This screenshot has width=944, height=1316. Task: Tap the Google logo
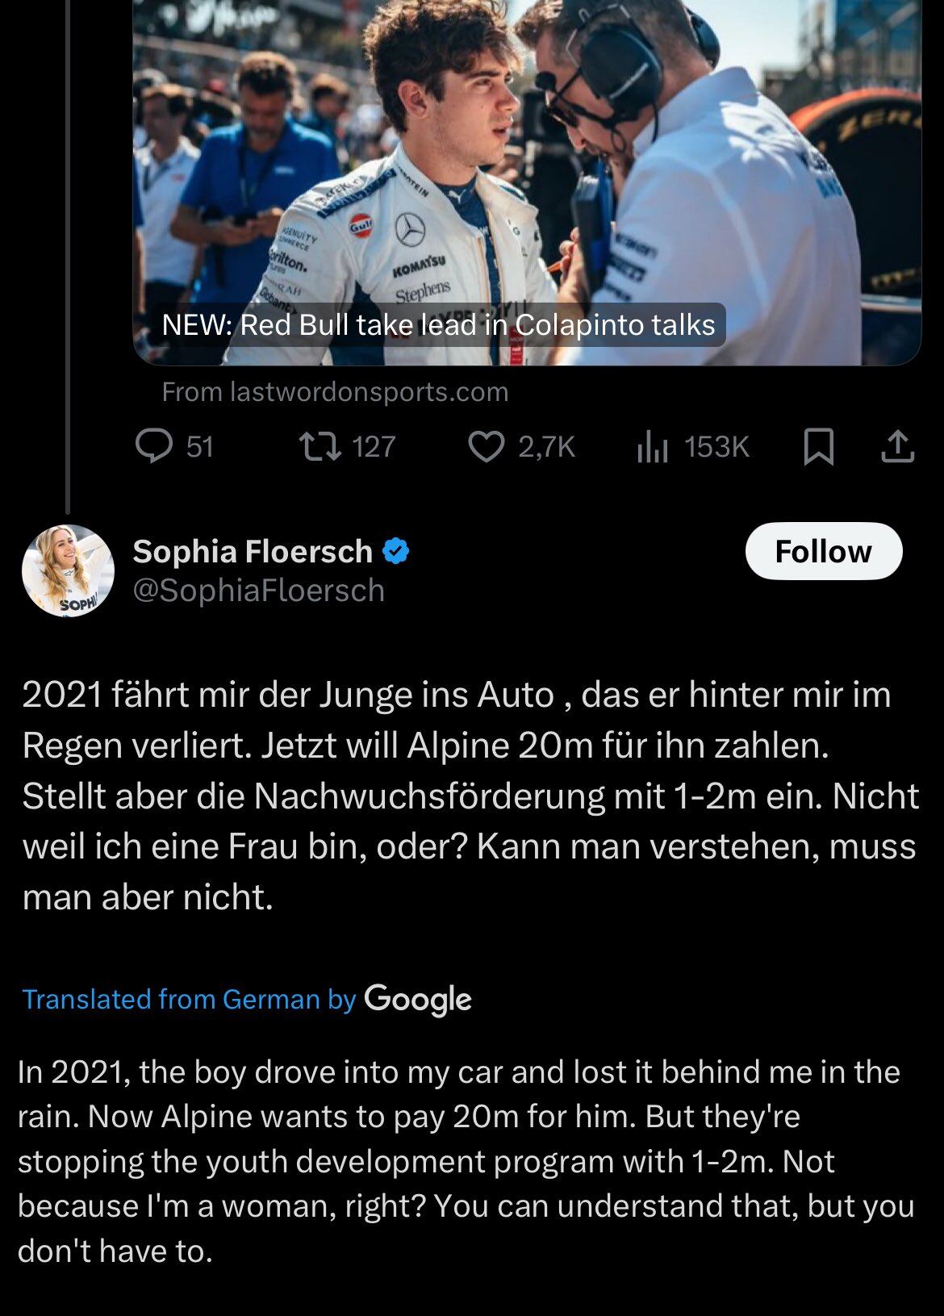pyautogui.click(x=418, y=999)
